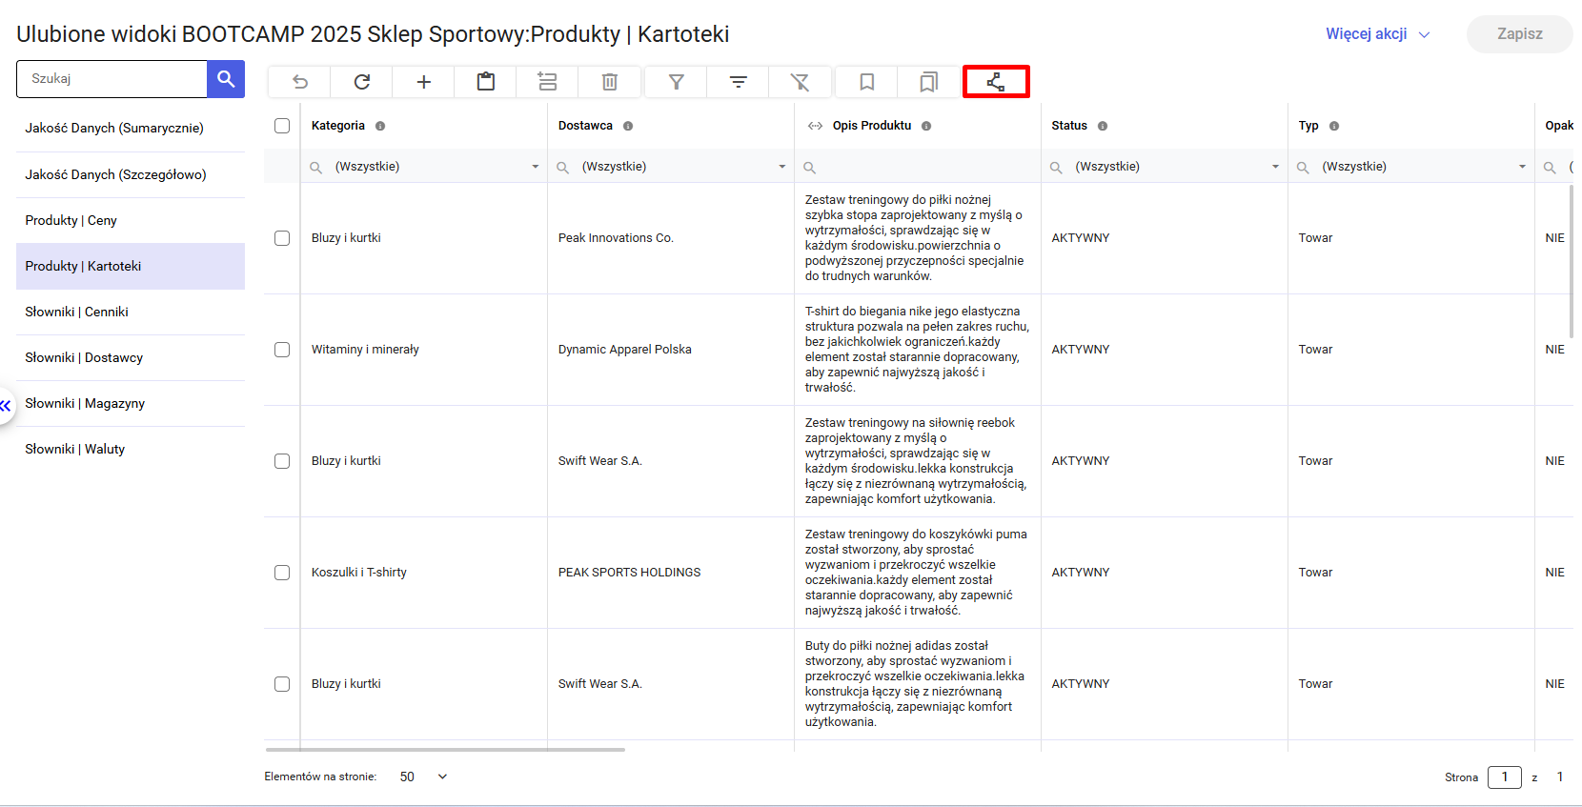Select the Koszulki i T-shirty row checkbox
Viewport: 1582px width, 807px height.
coord(282,573)
